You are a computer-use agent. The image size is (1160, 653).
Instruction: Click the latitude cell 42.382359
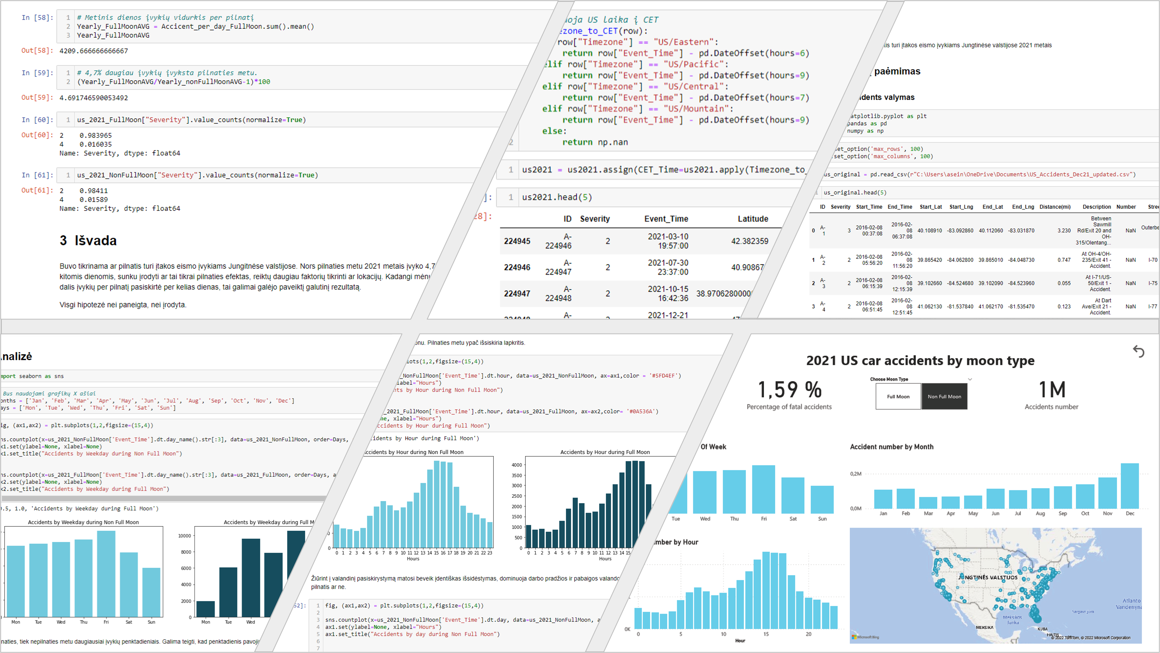click(750, 241)
